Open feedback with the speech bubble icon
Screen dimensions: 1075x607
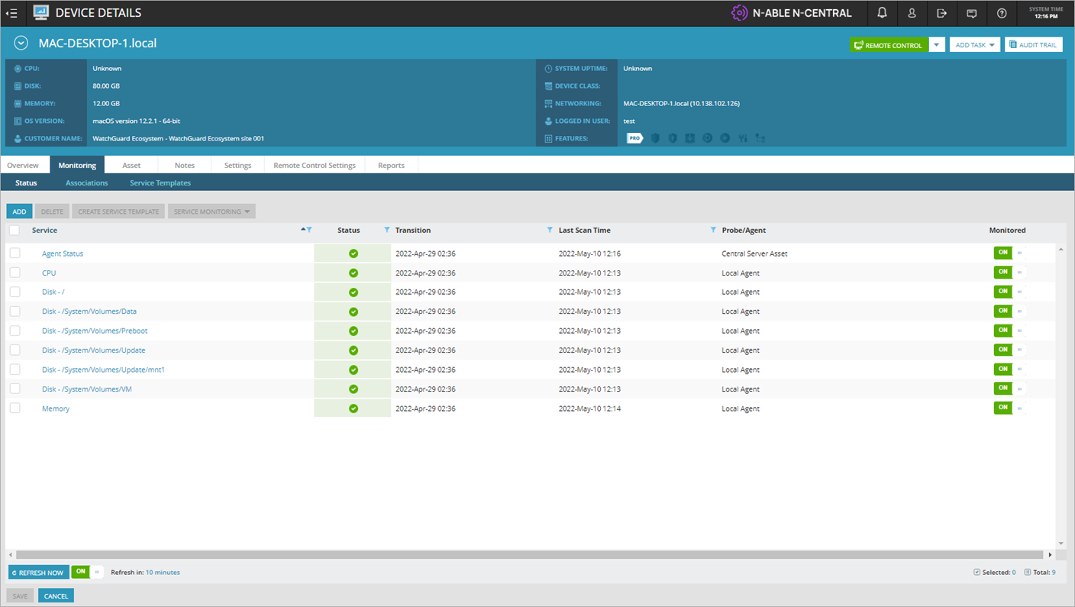[972, 13]
